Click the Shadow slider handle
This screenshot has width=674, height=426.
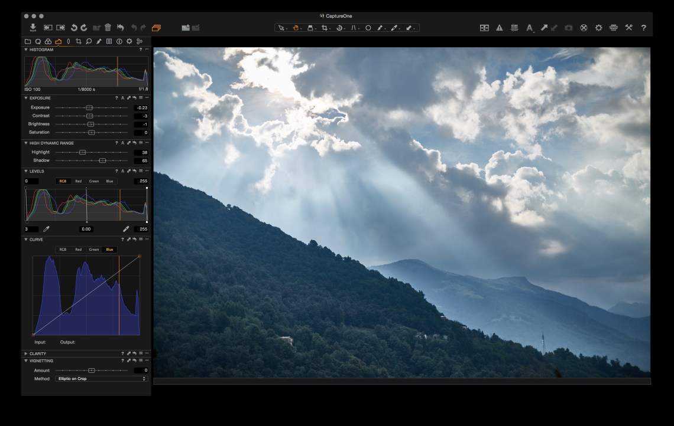[102, 160]
